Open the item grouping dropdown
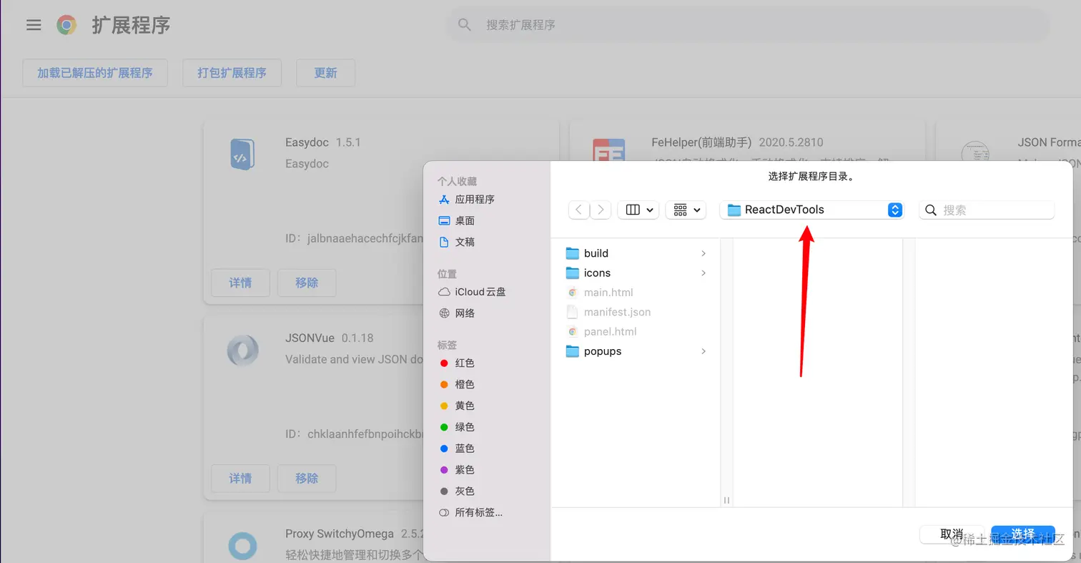 click(686, 210)
